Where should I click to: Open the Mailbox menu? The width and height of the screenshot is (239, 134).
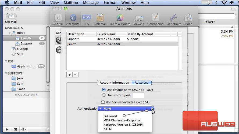(71, 3)
